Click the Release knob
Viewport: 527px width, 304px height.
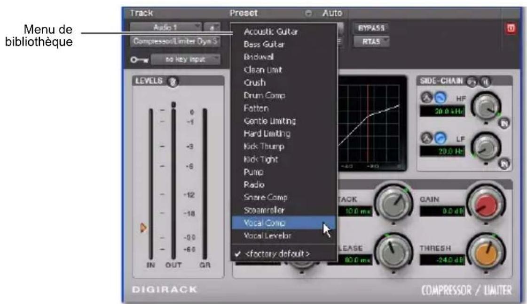[393, 253]
